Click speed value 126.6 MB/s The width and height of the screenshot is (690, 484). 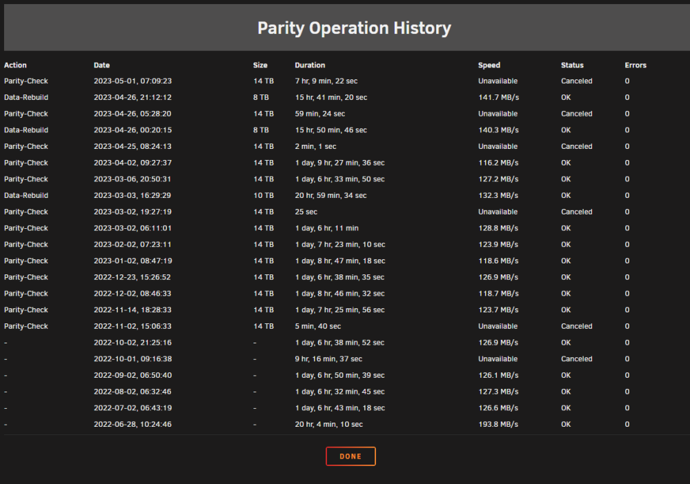pyautogui.click(x=499, y=408)
